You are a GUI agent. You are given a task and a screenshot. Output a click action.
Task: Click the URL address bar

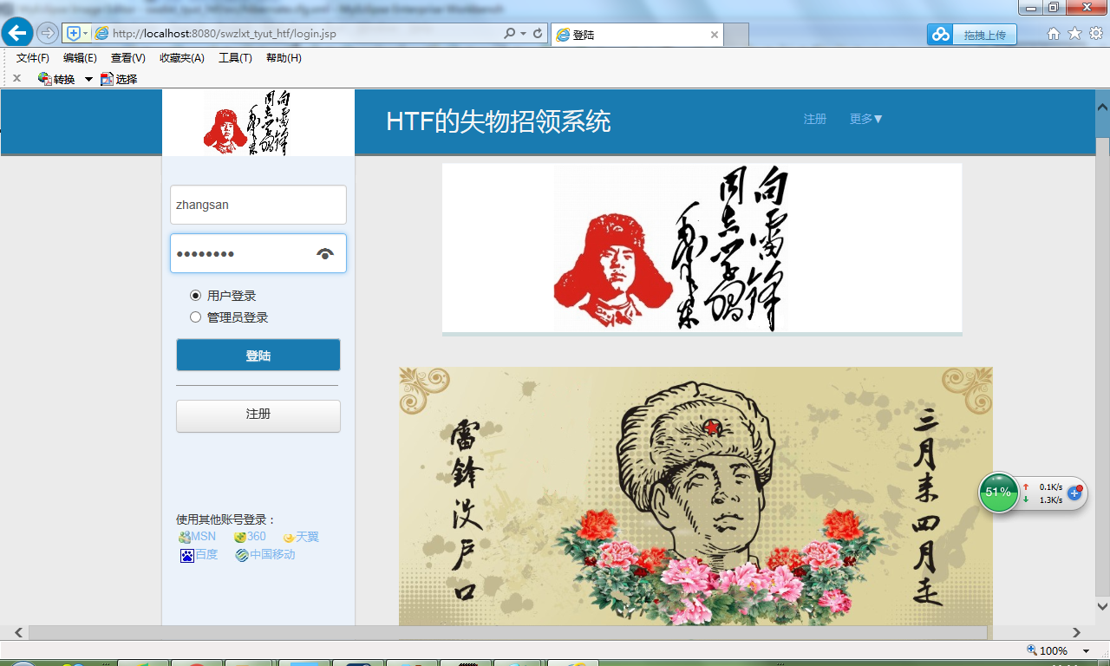tap(295, 34)
